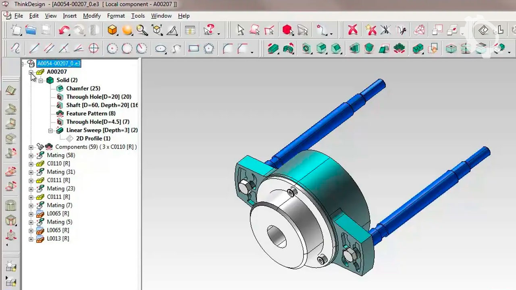Click the top tilted sheet icon in left sidebar
Screen dimensions: 516x290
[11, 91]
